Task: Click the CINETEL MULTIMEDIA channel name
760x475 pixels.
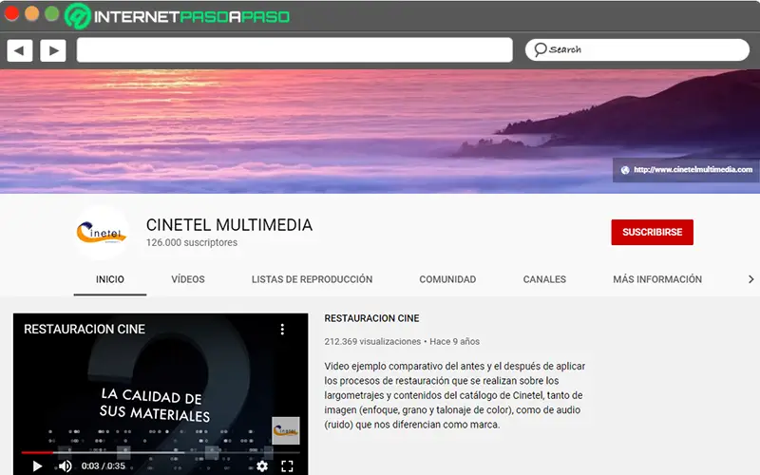Action: [x=229, y=225]
